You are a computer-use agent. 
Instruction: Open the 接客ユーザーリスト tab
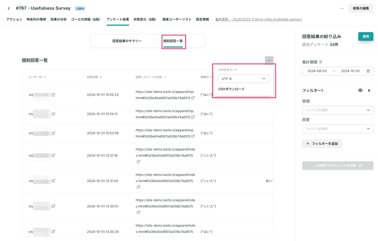(177, 19)
